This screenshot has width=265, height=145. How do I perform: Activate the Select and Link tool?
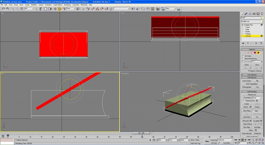(13, 9)
